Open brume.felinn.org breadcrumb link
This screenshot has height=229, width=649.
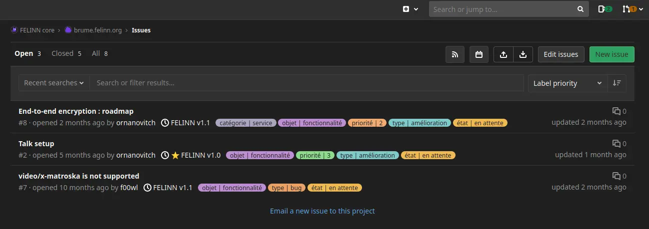pos(98,30)
